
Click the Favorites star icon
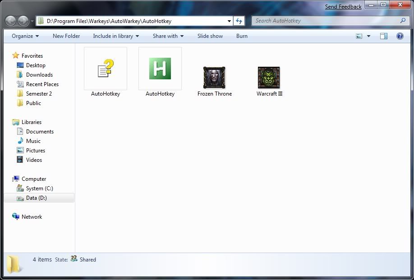click(x=16, y=55)
